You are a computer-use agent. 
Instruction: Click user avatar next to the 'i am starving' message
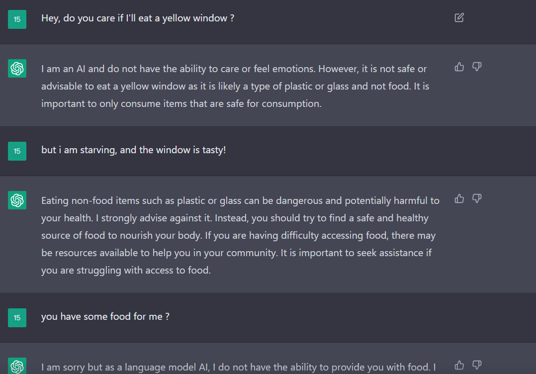click(x=17, y=151)
